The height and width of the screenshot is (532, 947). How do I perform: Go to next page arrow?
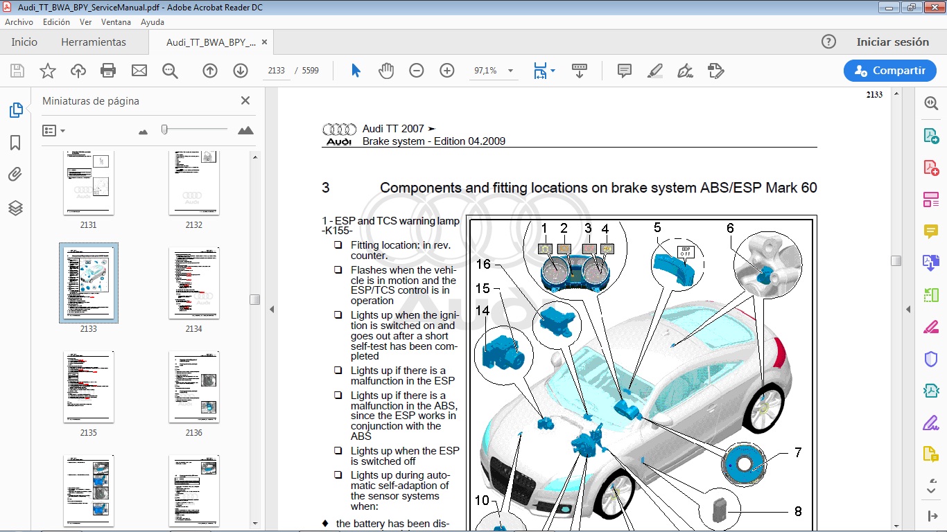pos(241,71)
